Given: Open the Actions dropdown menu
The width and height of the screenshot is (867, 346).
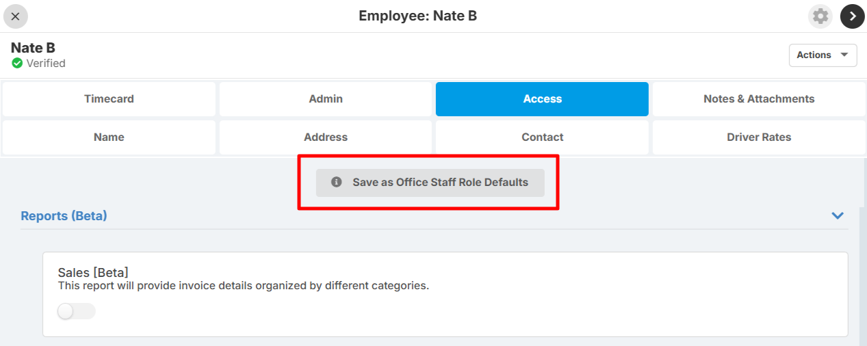Looking at the screenshot, I should click(x=823, y=55).
